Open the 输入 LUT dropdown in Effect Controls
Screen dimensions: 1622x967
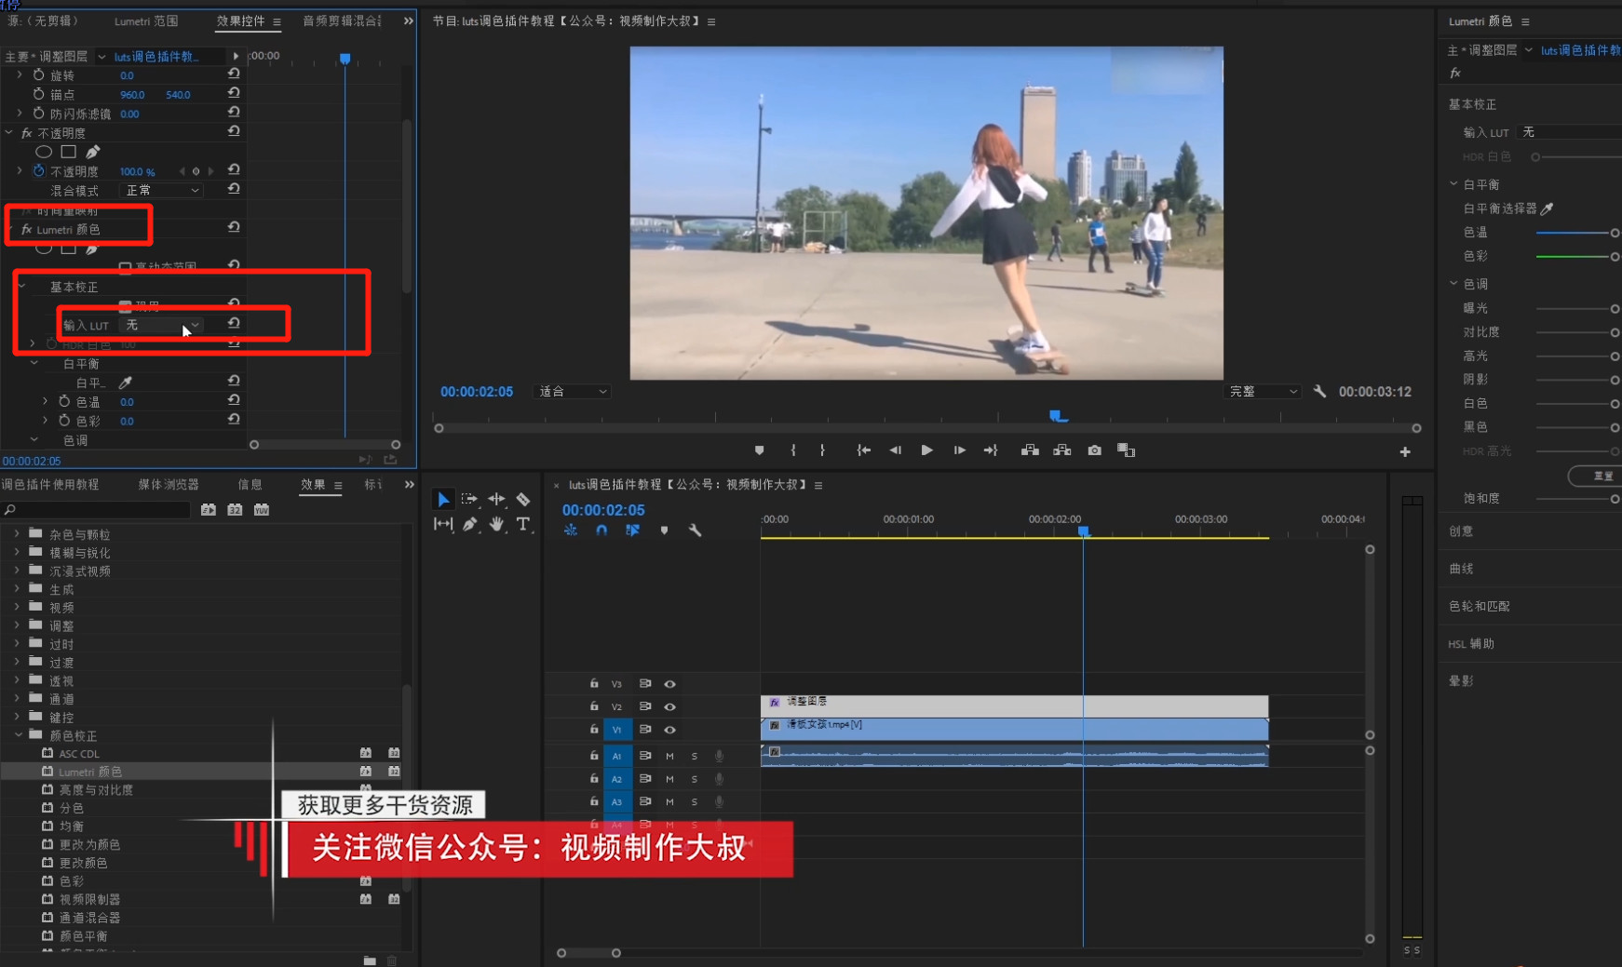(161, 325)
